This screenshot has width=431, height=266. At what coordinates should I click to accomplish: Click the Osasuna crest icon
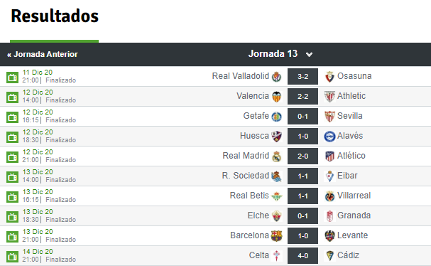point(329,77)
